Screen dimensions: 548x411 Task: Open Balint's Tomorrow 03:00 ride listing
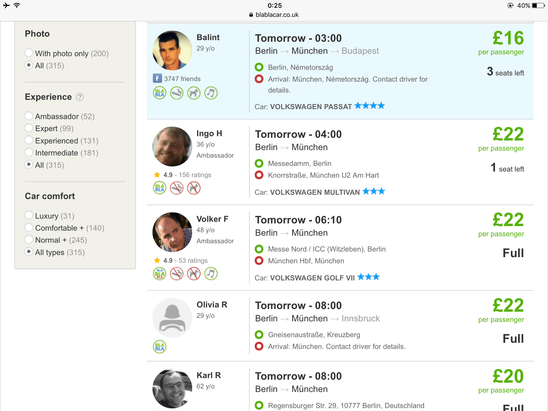[x=340, y=71]
